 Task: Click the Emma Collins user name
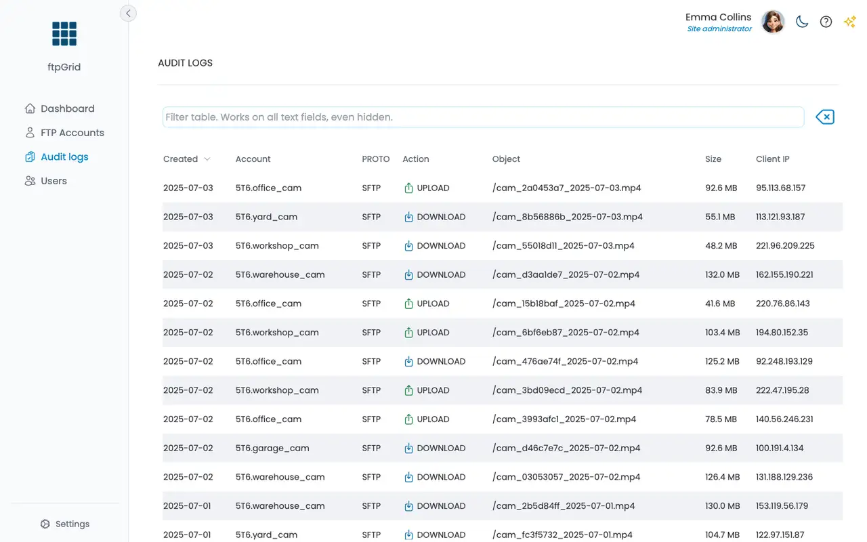(x=718, y=17)
